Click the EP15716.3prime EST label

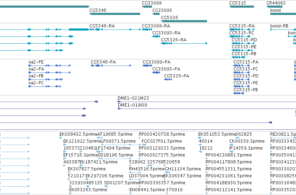[x=81, y=155]
